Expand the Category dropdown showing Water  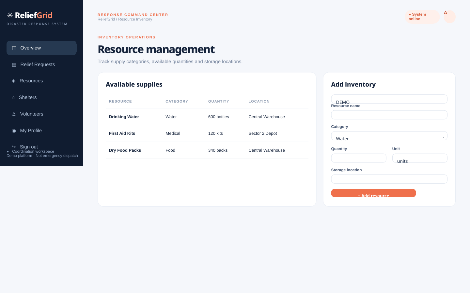389,136
